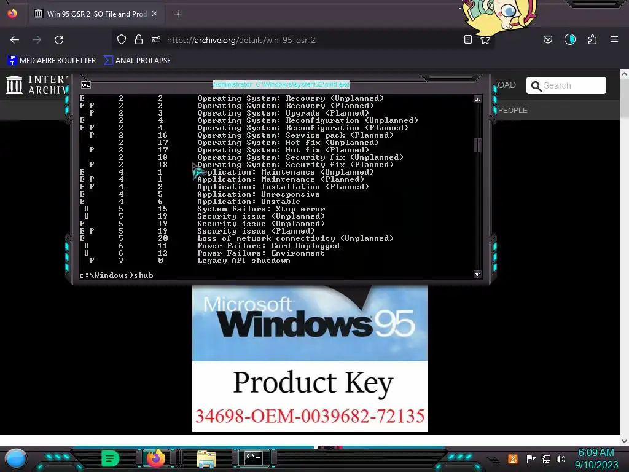Switch to Command Prompt on taskbar
629x472 pixels.
pos(254,458)
